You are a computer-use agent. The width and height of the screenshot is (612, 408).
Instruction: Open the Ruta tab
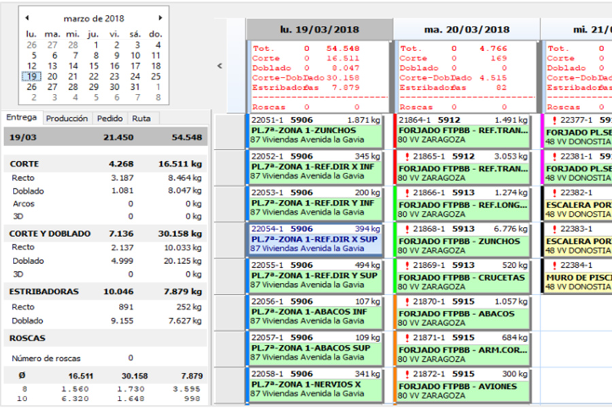coord(141,118)
